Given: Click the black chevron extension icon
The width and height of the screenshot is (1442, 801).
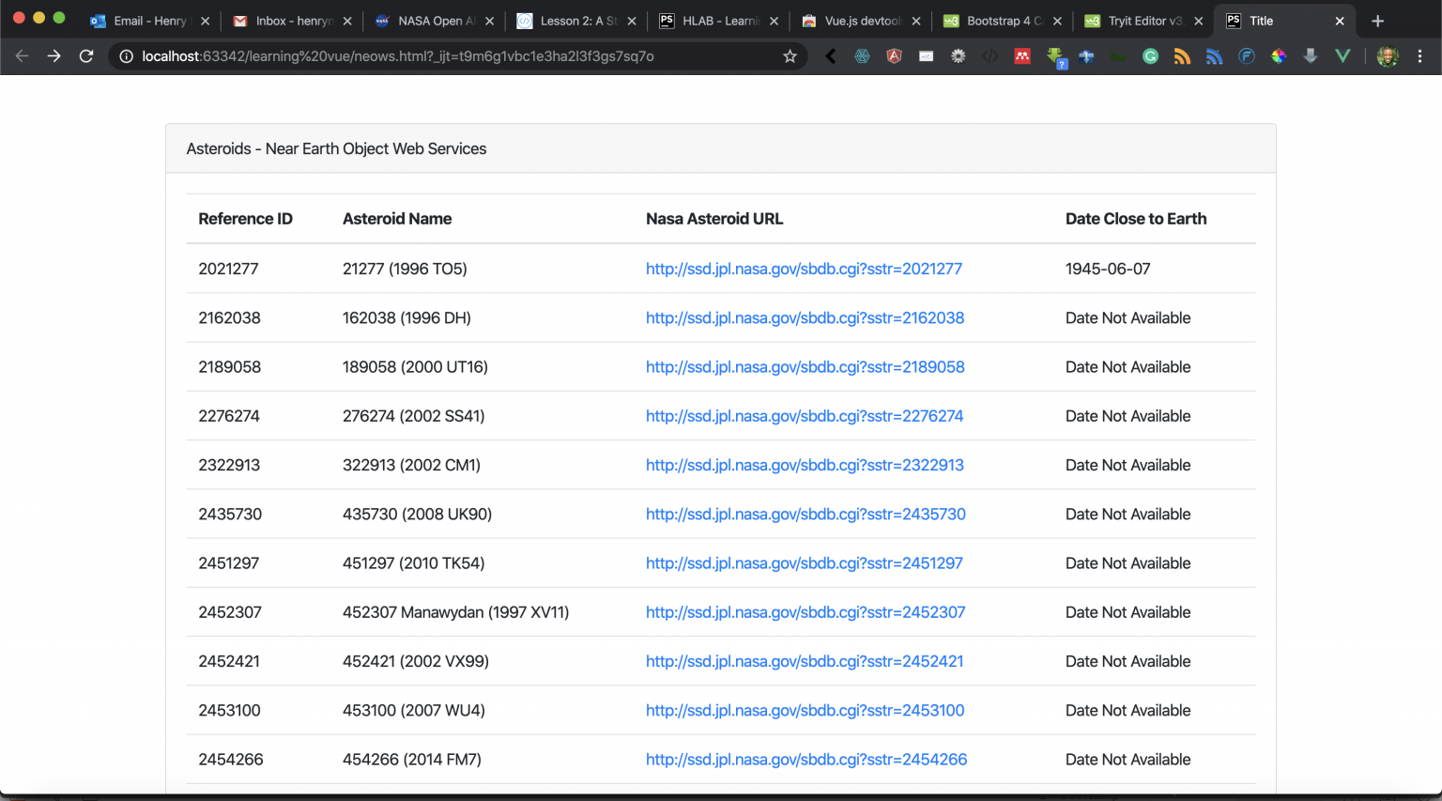Looking at the screenshot, I should [x=830, y=56].
